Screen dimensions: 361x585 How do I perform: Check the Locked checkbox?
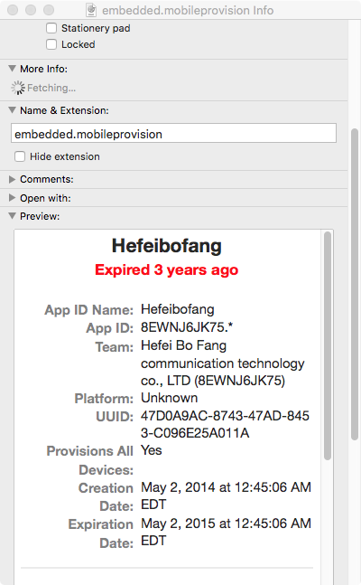click(51, 44)
